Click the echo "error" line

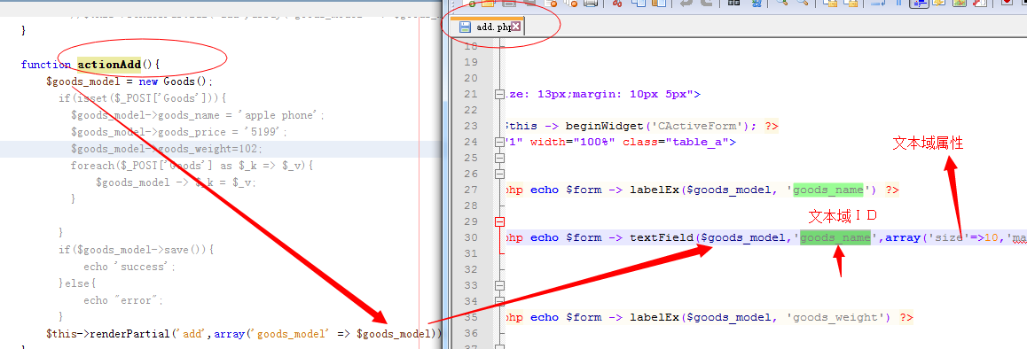point(122,300)
